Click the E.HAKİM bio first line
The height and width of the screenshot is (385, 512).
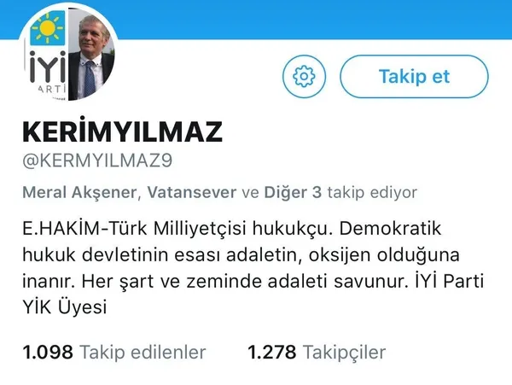tap(232, 228)
